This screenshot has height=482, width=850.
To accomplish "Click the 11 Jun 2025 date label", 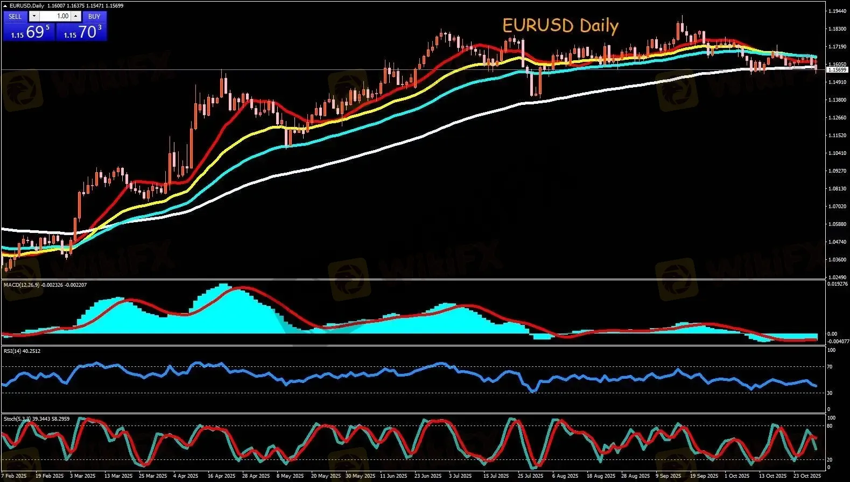I will [x=394, y=476].
